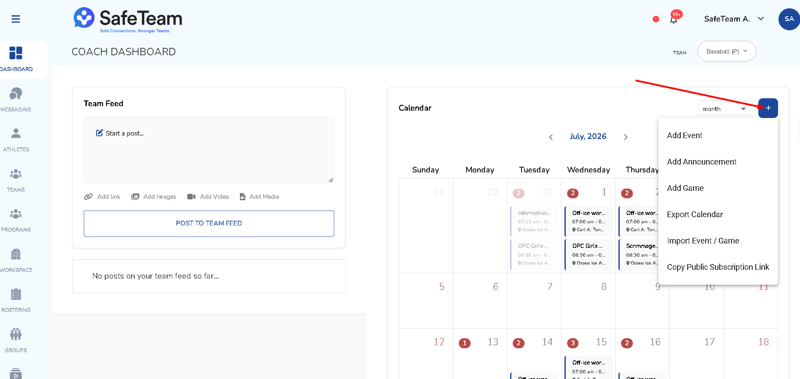The height and width of the screenshot is (379, 800).
Task: Go to next month arrow
Action: (x=626, y=137)
